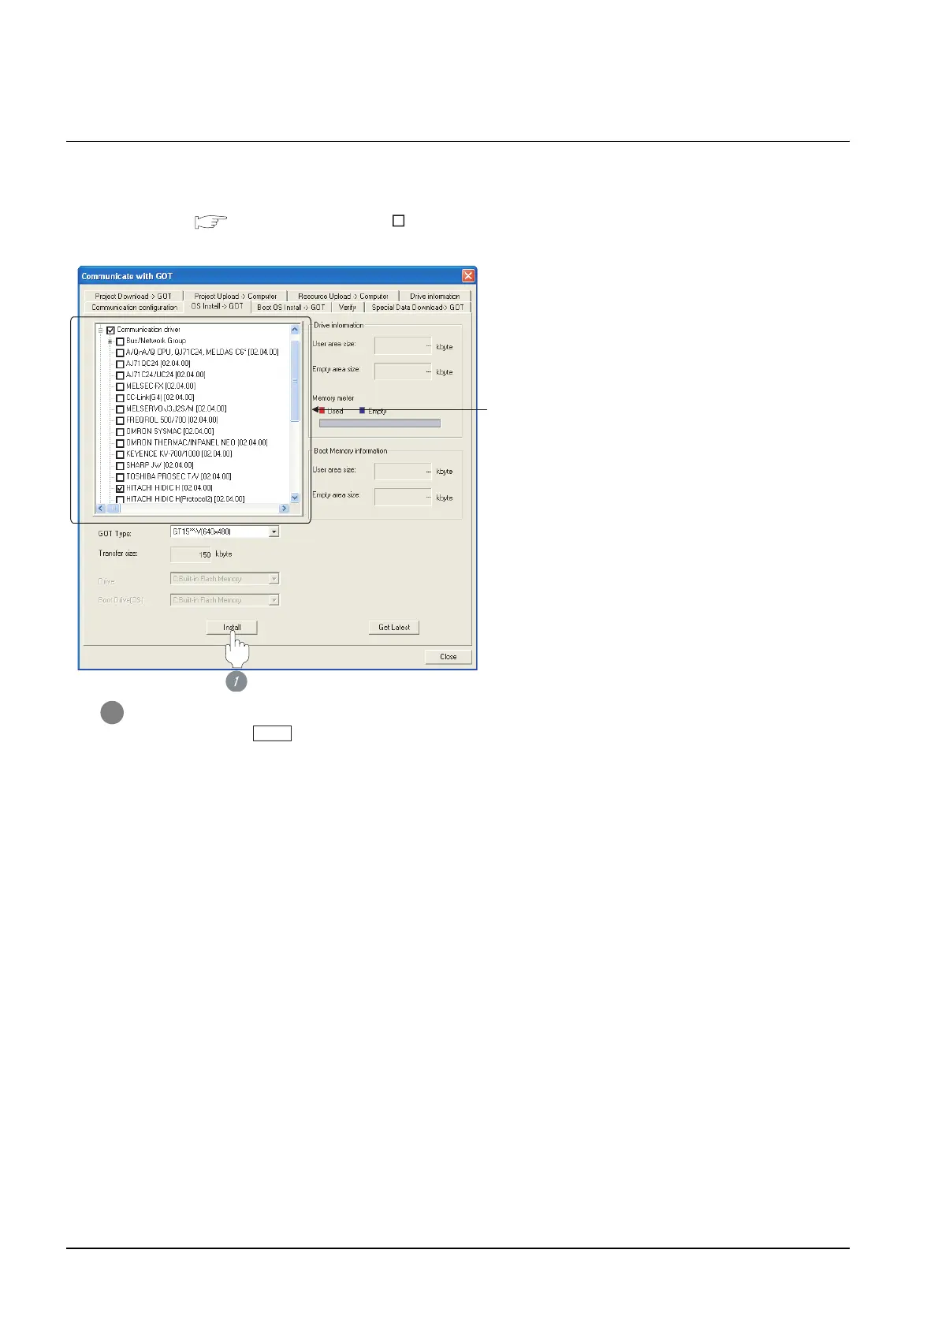Viewport: 938px width, 1328px height.
Task: Expand the Bus/Network Group node
Action: click(x=110, y=341)
